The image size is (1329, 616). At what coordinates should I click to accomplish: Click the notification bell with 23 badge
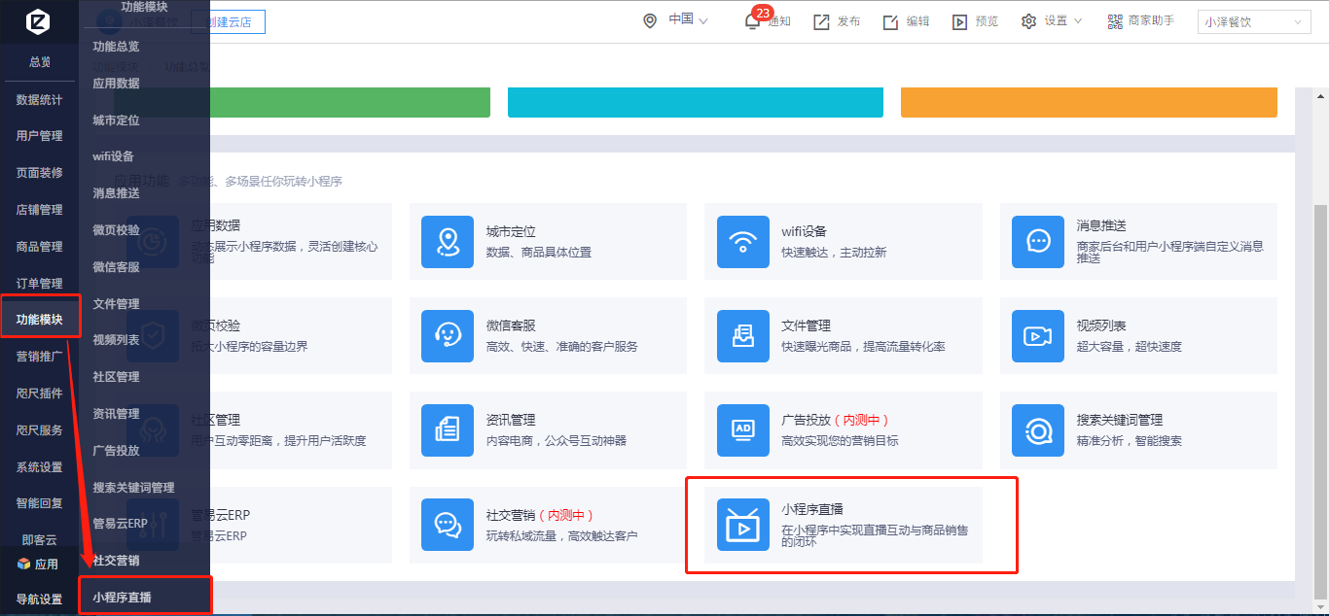pyautogui.click(x=752, y=21)
